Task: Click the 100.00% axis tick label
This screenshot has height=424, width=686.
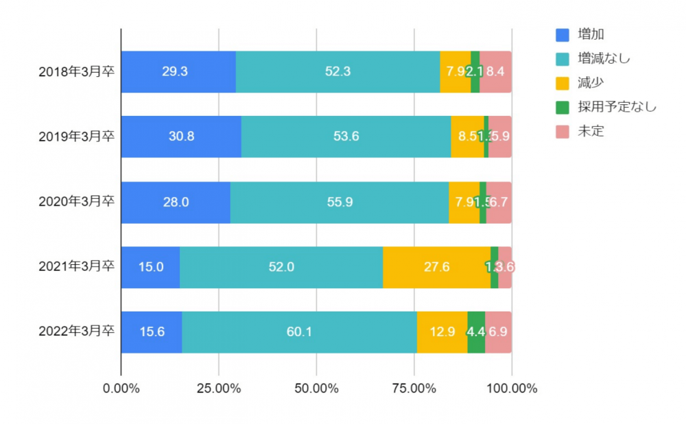Action: pyautogui.click(x=511, y=388)
